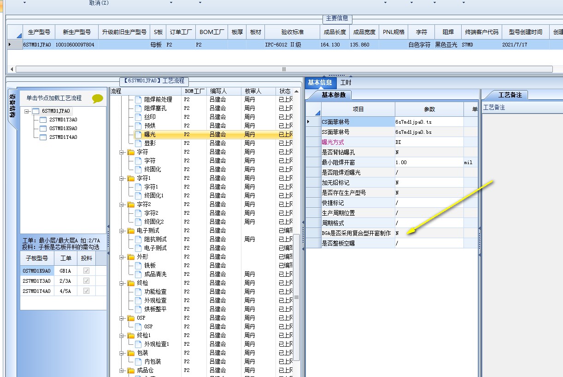Viewport: 563px width, 377px height.
Task: Click the 取消(Z) button
Action: 99,3
